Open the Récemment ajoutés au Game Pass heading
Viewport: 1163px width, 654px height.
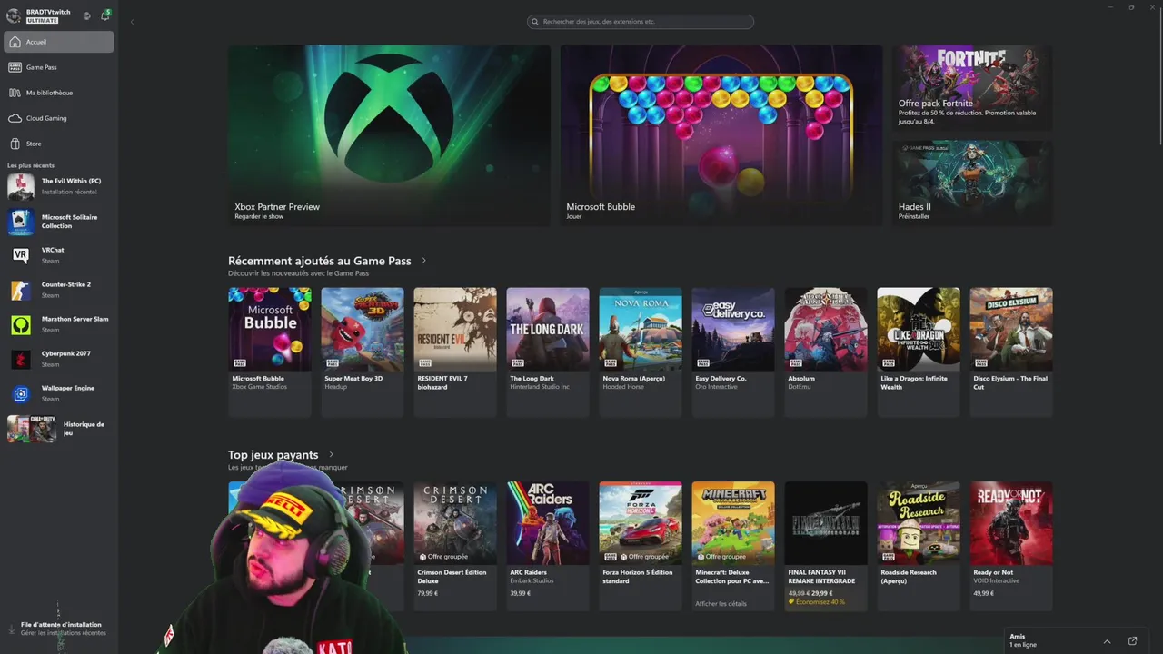click(x=320, y=261)
